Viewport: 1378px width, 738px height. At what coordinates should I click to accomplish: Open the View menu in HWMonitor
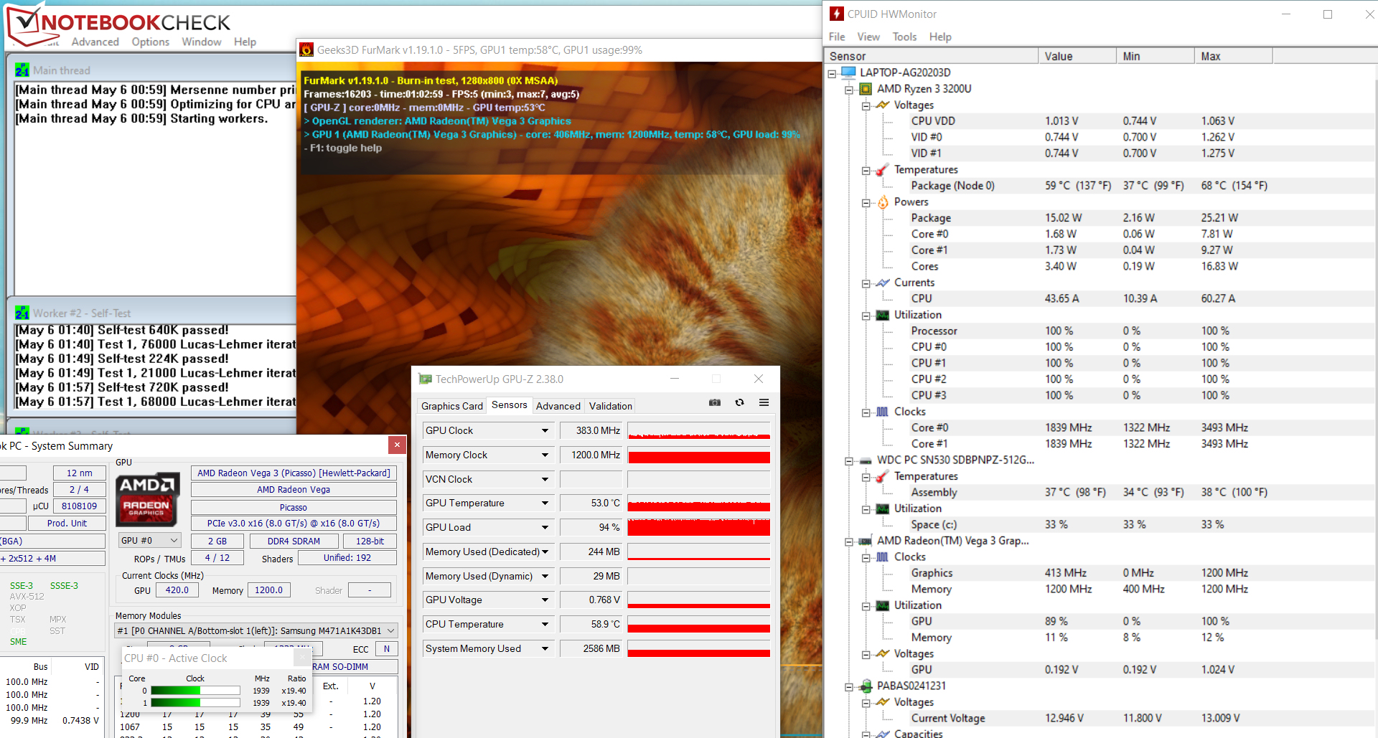(868, 37)
